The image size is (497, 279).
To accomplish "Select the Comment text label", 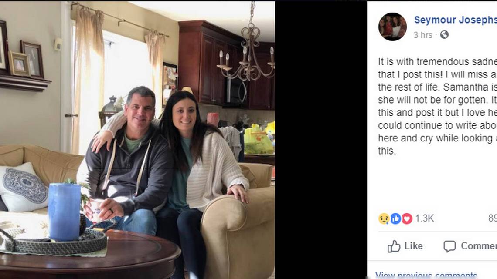I will (479, 246).
